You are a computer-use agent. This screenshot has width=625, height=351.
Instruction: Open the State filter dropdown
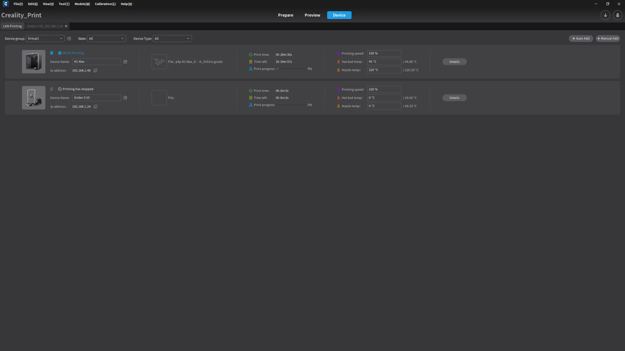tap(106, 38)
